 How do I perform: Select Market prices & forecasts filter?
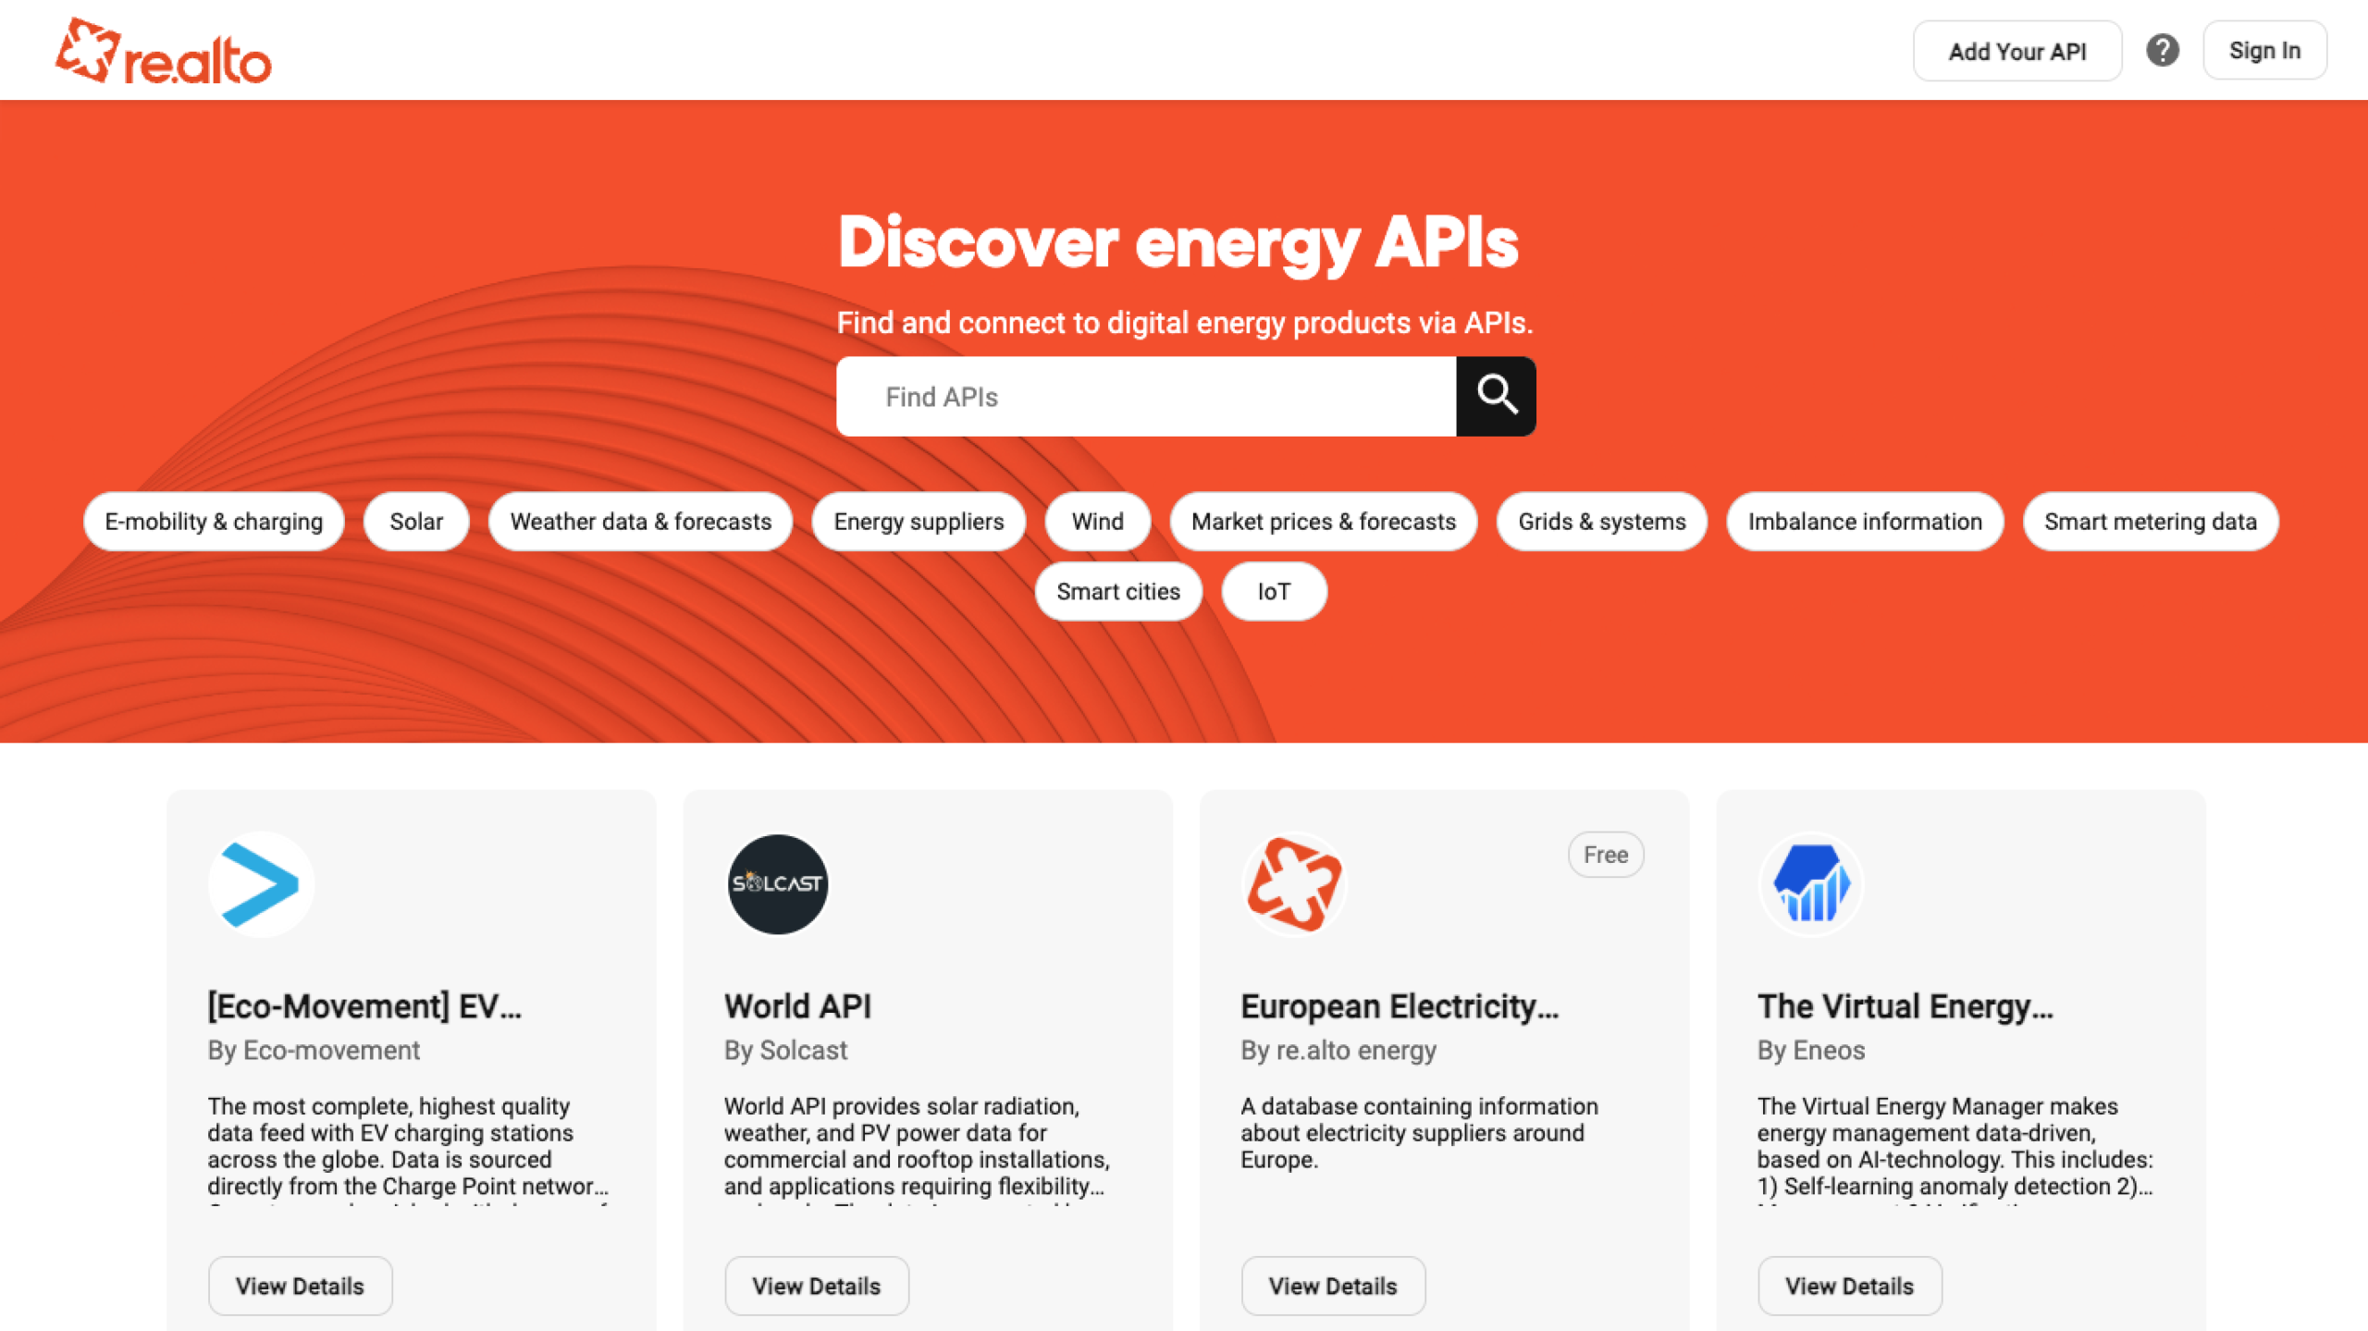pyautogui.click(x=1322, y=521)
